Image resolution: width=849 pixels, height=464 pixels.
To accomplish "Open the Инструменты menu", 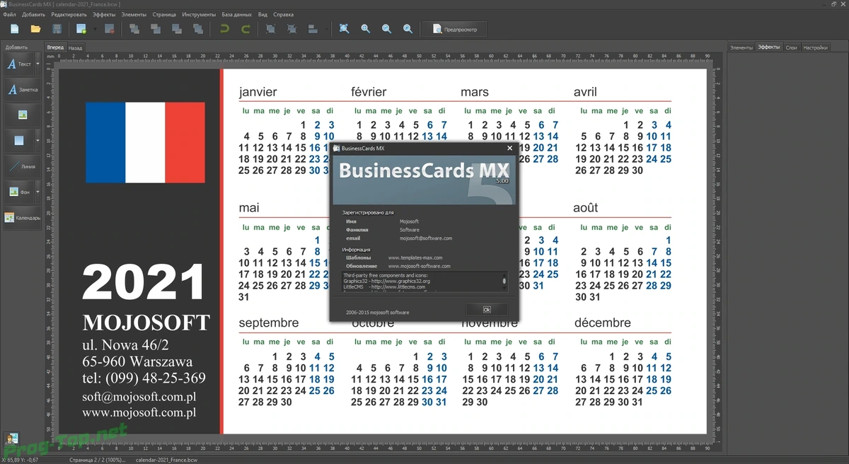I will (199, 14).
